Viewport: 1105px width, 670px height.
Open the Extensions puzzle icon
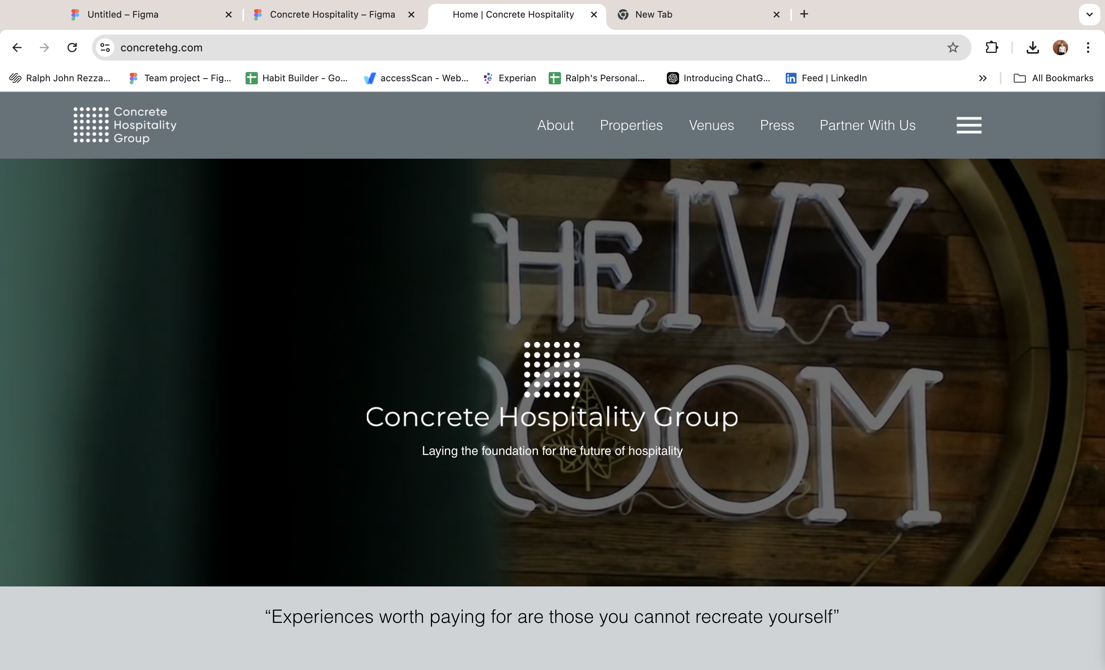(x=991, y=48)
